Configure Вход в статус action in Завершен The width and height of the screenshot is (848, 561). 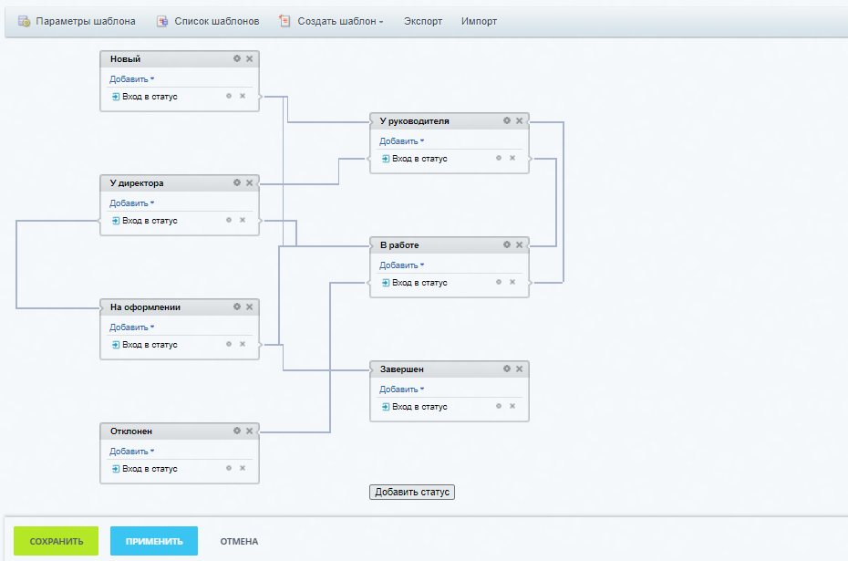pos(499,406)
